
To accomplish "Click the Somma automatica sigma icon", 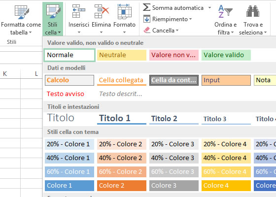I will pyautogui.click(x=146, y=7).
